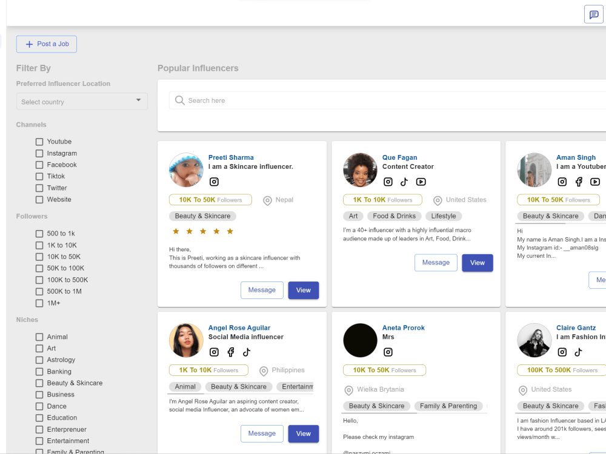This screenshot has width=606, height=454.
Task: Click Claire Gantz's TikTok icon
Action: [578, 352]
